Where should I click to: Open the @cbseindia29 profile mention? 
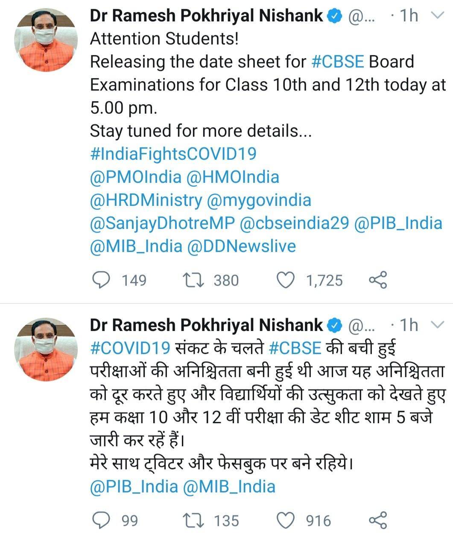(295, 223)
